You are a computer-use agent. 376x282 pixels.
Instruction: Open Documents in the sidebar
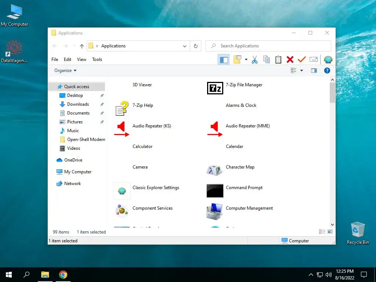pos(78,113)
